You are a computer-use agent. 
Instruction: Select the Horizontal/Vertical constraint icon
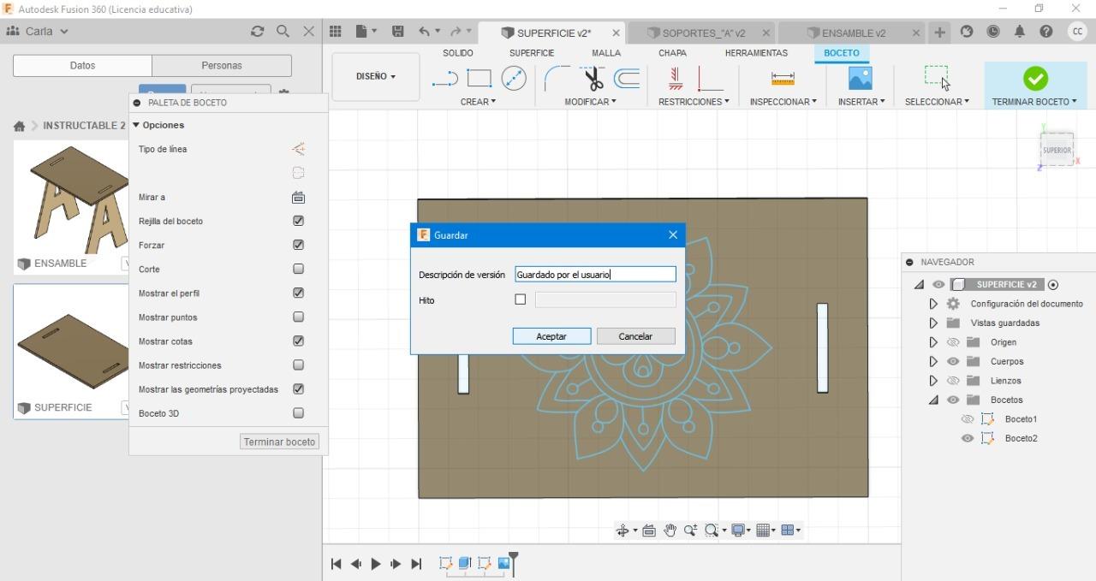tap(676, 79)
